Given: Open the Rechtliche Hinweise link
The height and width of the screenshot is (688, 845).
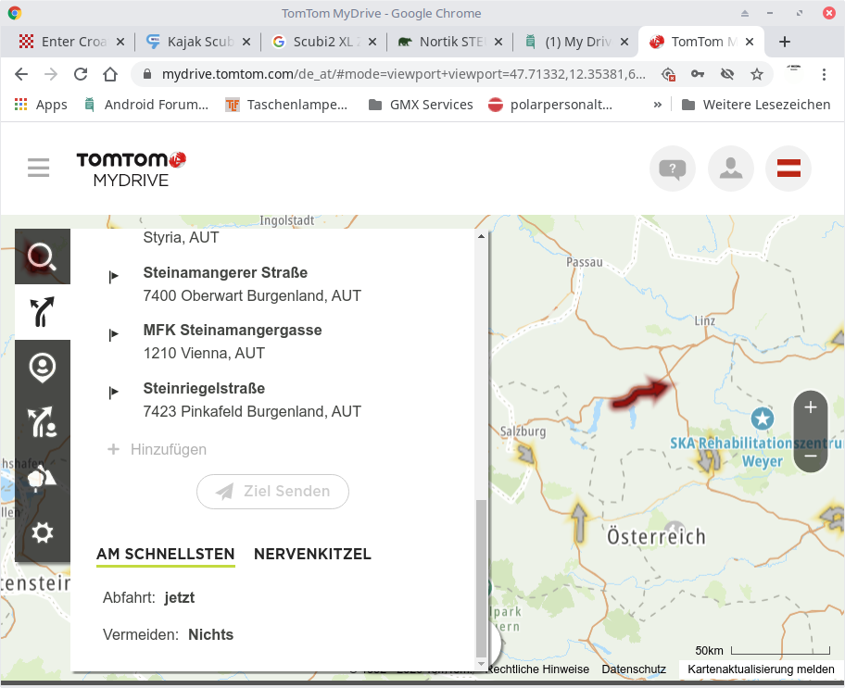Looking at the screenshot, I should pos(537,669).
